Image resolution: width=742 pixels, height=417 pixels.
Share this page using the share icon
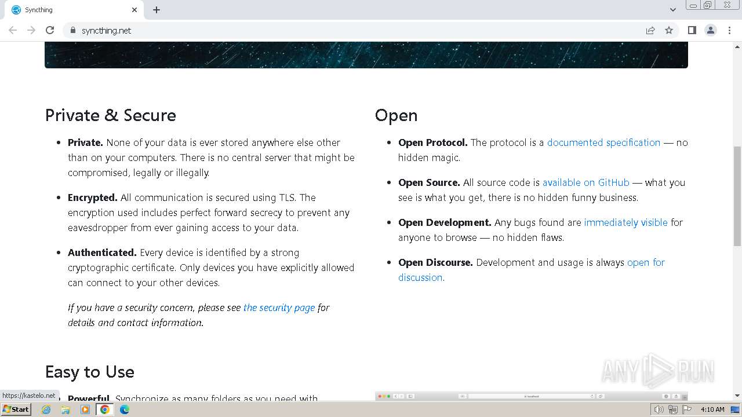[x=650, y=30]
